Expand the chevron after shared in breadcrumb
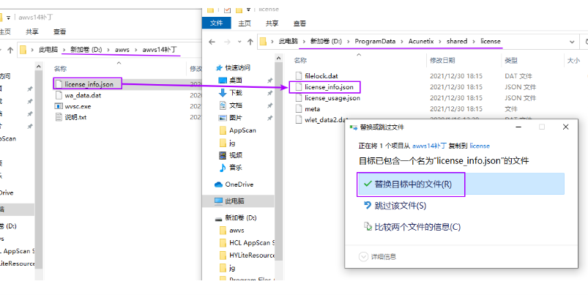The height and width of the screenshot is (295, 588). (474, 42)
